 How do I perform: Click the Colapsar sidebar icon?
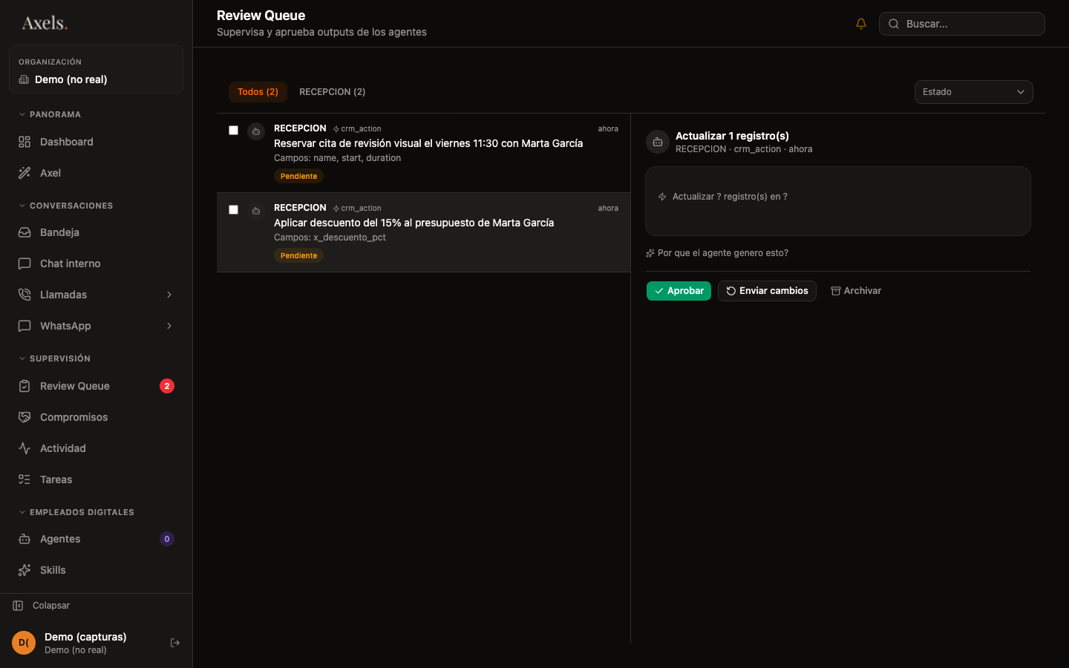(x=18, y=606)
